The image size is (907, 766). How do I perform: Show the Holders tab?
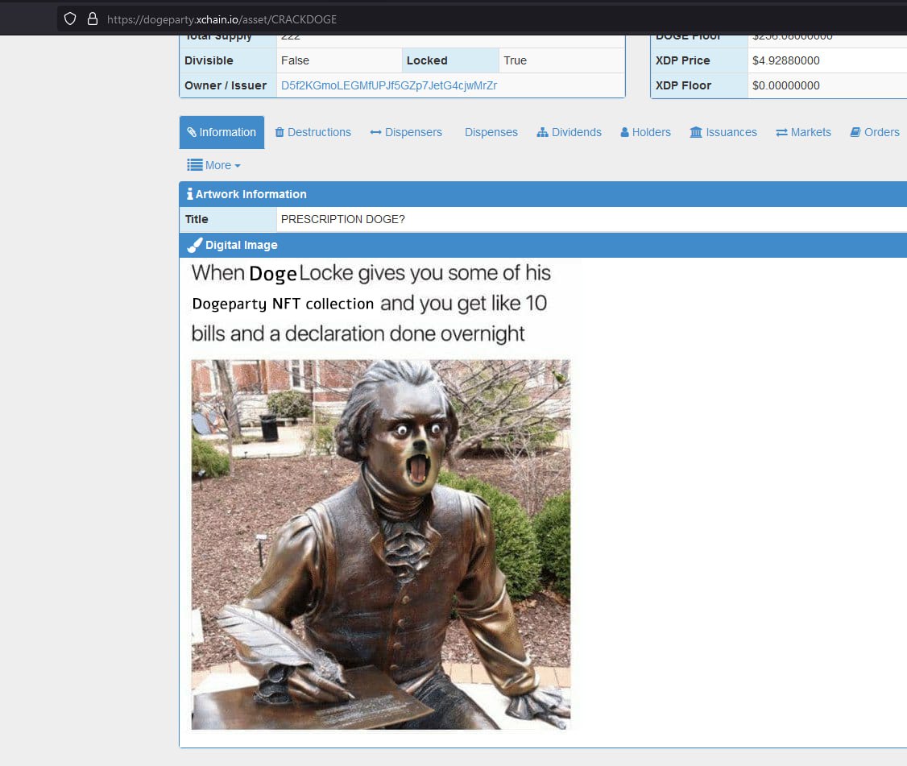coord(645,132)
